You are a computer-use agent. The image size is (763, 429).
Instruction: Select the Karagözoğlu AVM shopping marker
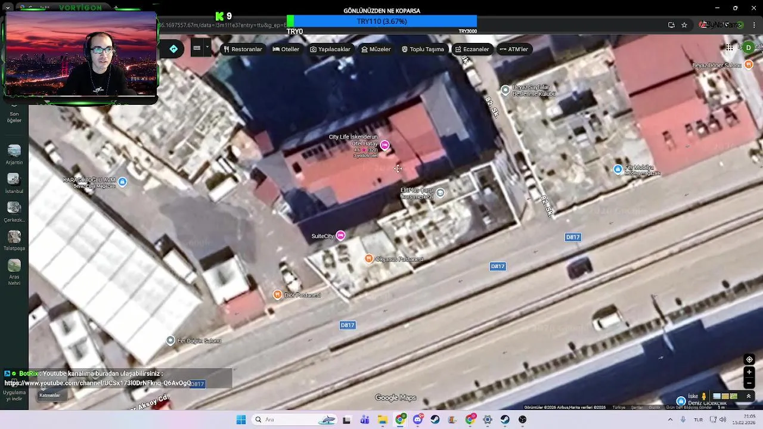[x=122, y=182]
